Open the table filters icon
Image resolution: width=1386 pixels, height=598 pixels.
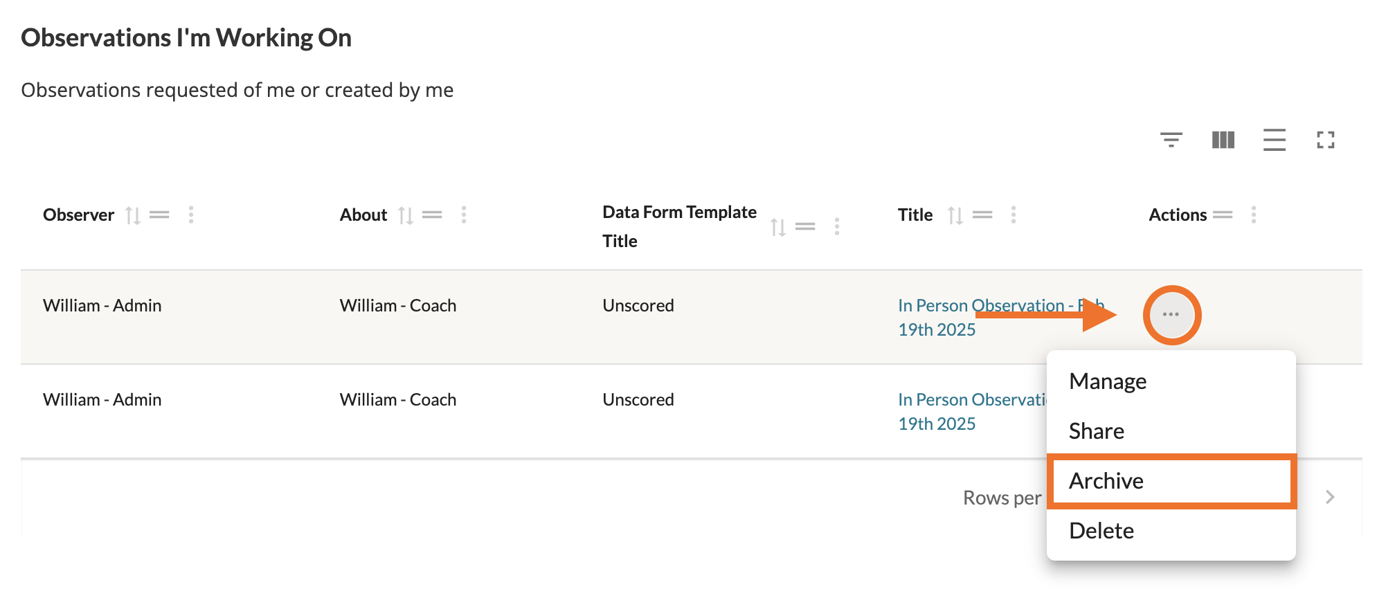pos(1171,140)
